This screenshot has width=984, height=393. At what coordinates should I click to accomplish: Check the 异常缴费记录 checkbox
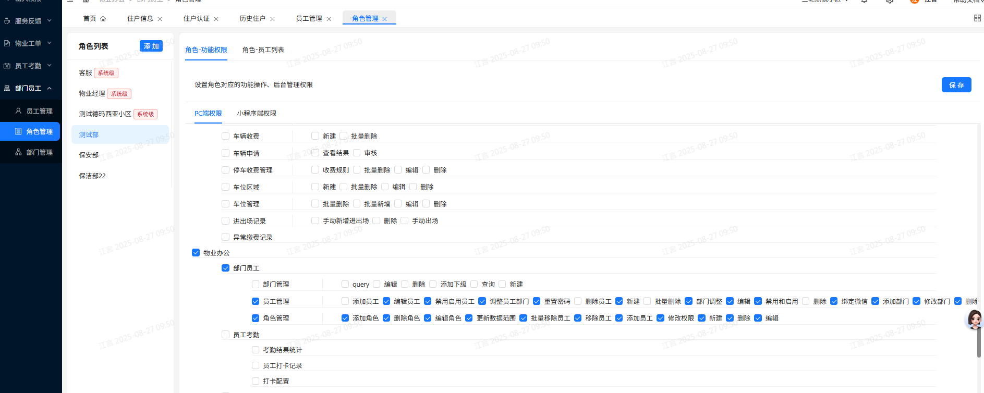click(x=225, y=237)
